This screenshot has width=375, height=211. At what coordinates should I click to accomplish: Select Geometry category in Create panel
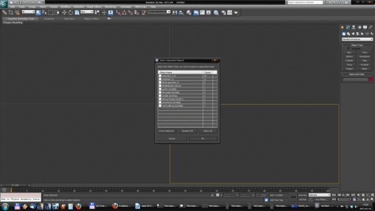(x=344, y=34)
